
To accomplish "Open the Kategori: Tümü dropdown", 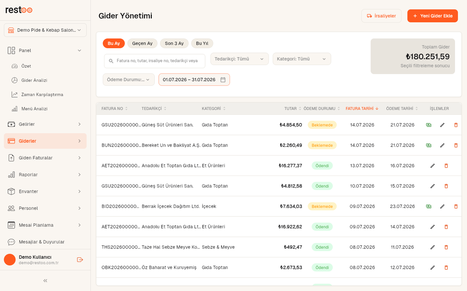I will [302, 59].
